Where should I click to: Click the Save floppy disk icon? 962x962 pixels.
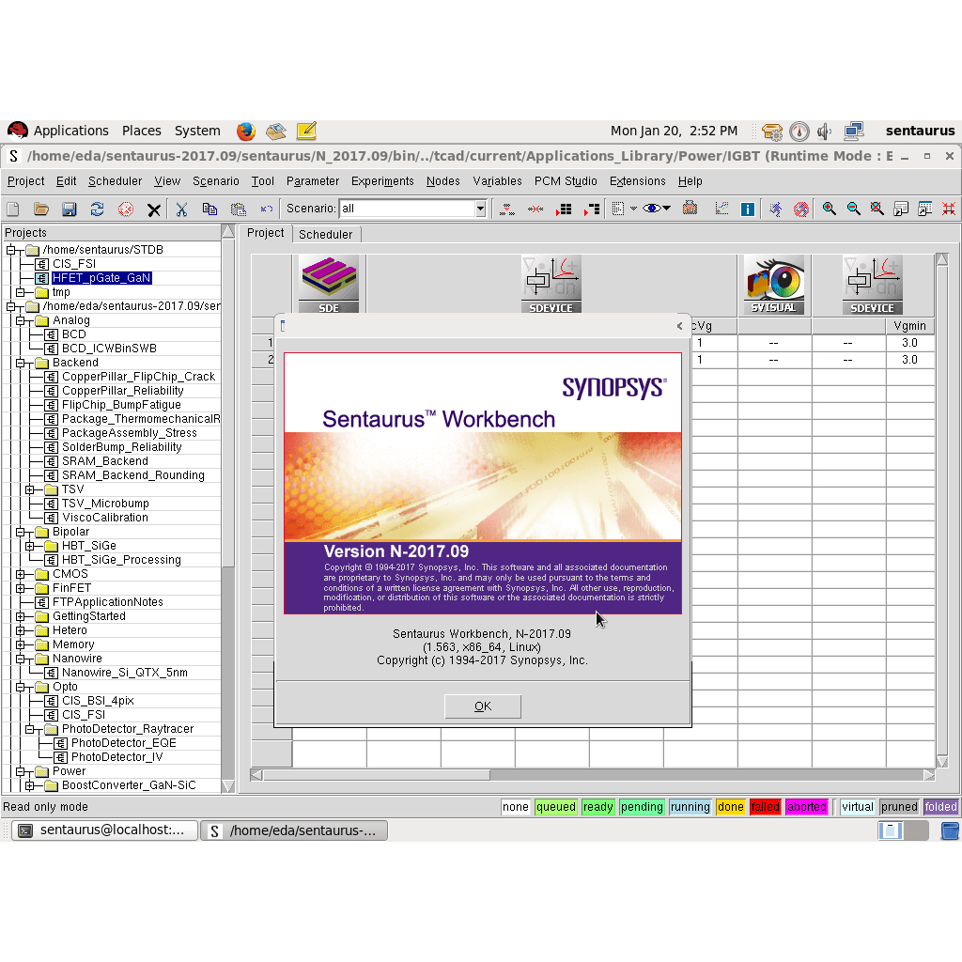click(69, 209)
